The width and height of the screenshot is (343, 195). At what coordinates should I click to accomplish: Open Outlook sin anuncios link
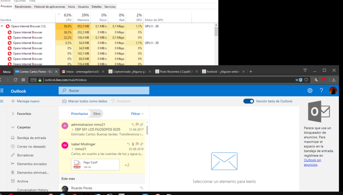pos(312,162)
